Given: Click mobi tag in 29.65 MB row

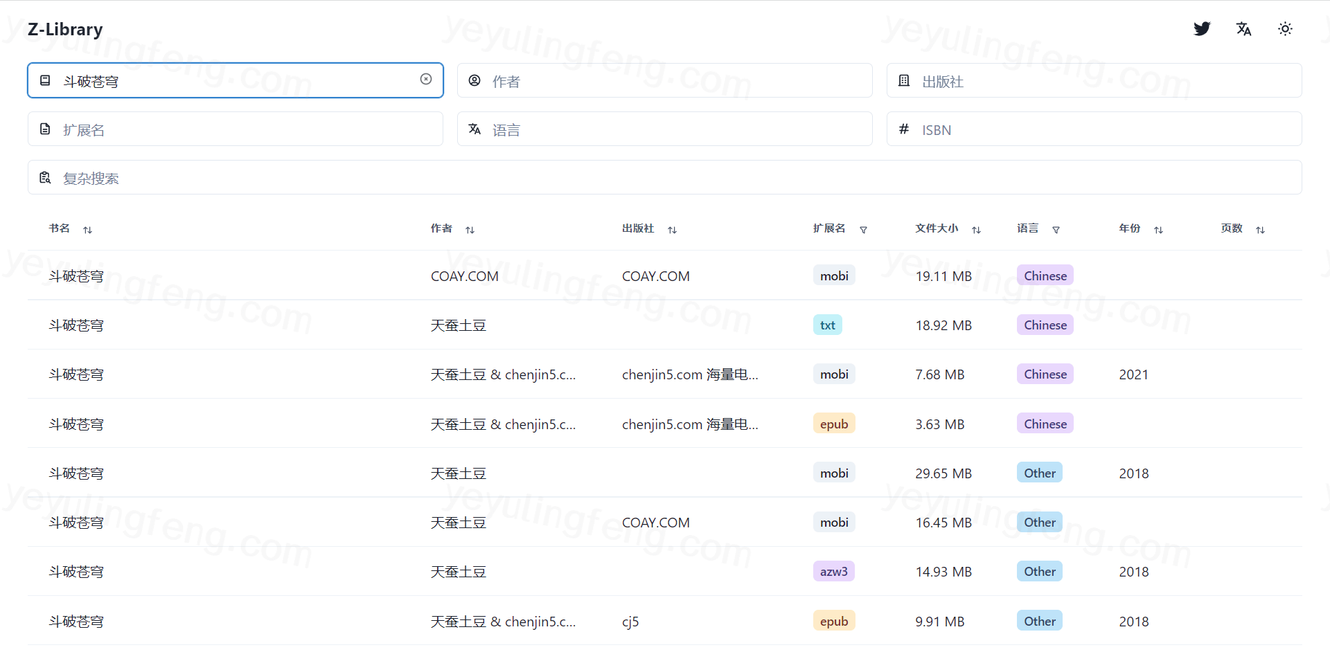Looking at the screenshot, I should [x=834, y=473].
